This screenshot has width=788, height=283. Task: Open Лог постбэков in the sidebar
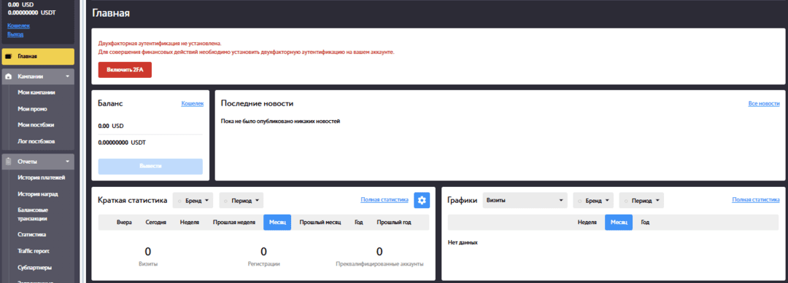pos(36,141)
